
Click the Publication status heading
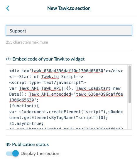(31, 144)
